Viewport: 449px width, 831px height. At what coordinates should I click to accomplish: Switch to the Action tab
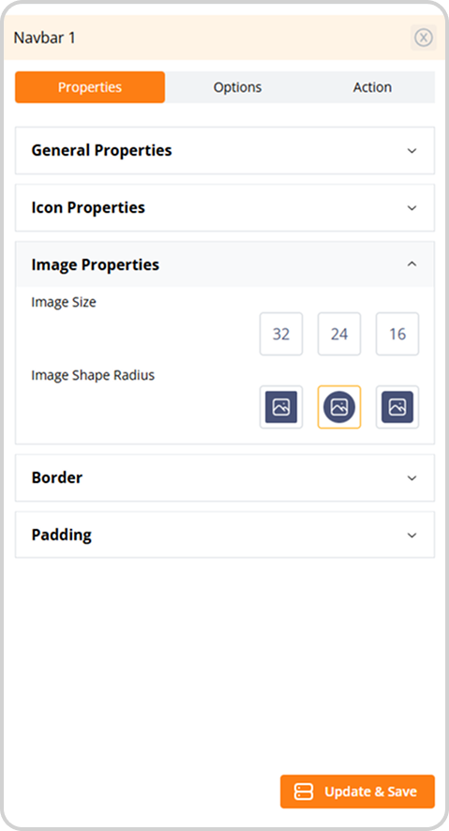372,87
